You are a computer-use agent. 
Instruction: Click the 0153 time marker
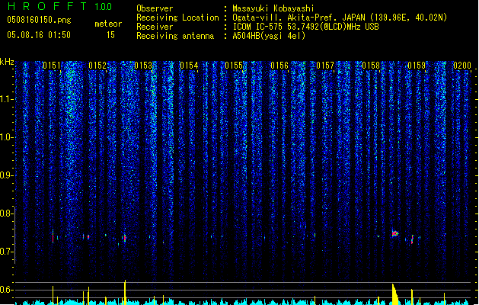point(143,66)
